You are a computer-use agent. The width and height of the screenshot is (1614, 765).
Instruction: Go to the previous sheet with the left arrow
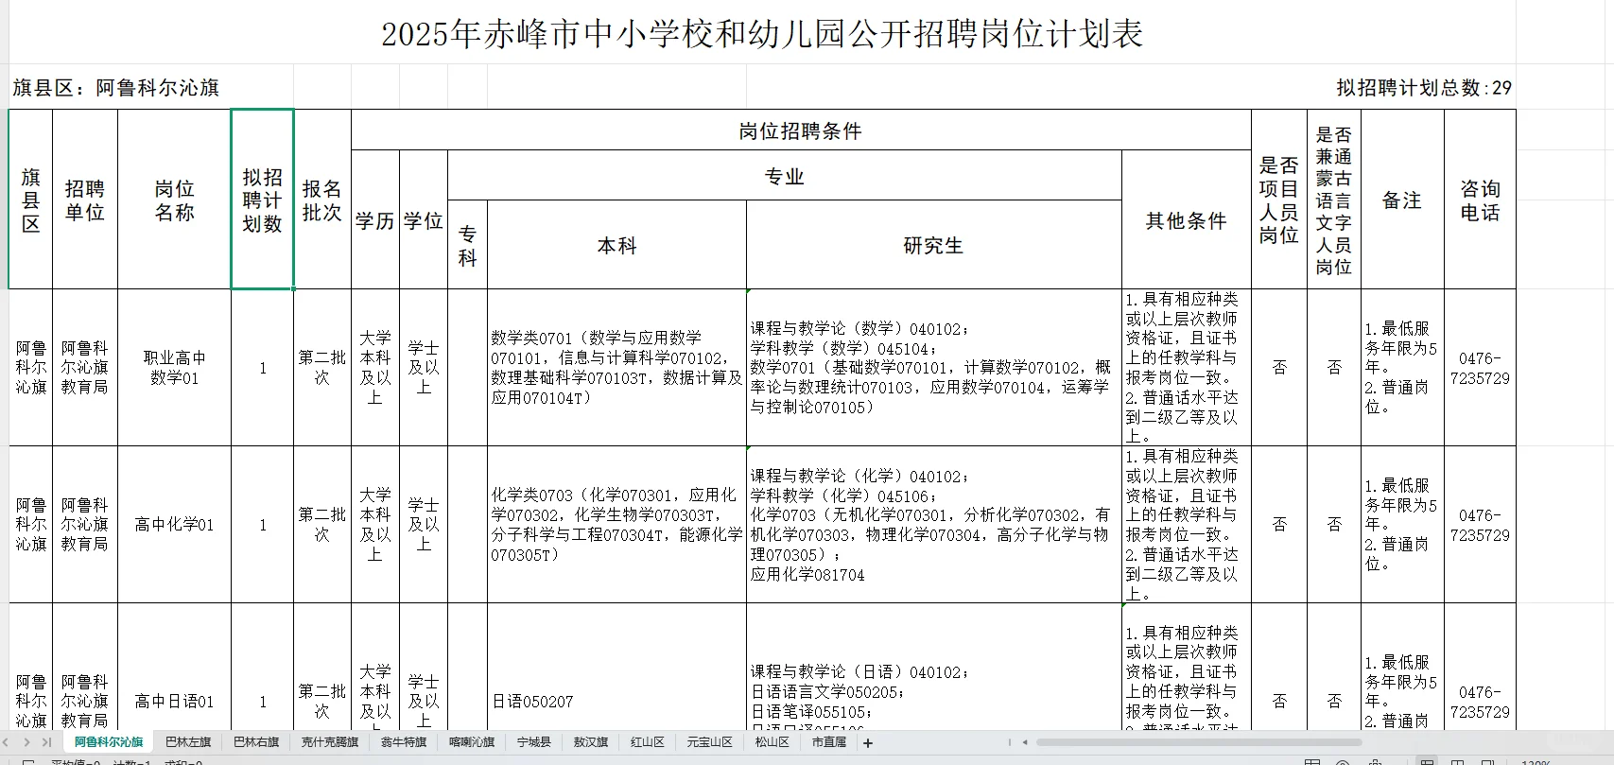[x=8, y=742]
